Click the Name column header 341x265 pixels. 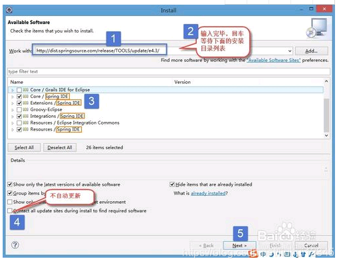(x=17, y=82)
